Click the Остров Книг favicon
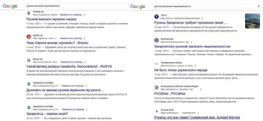263x121 pixels. click(157, 111)
